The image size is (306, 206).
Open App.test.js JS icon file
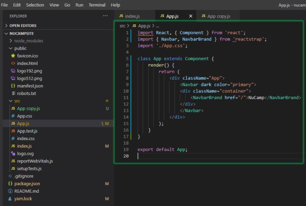[x=13, y=131]
